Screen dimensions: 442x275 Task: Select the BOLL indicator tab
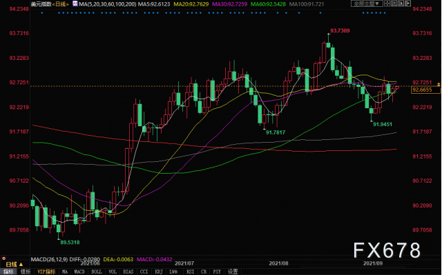coord(97,272)
